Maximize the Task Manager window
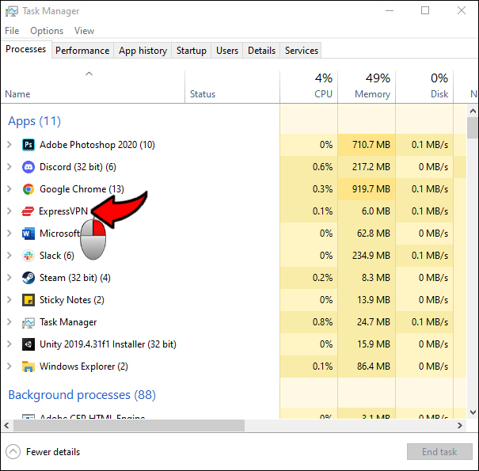 (x=425, y=10)
